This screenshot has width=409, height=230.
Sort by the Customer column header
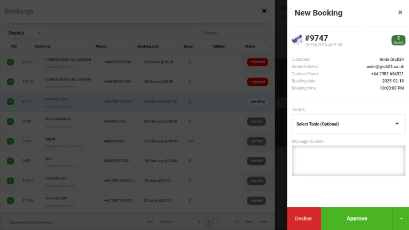coord(43,46)
